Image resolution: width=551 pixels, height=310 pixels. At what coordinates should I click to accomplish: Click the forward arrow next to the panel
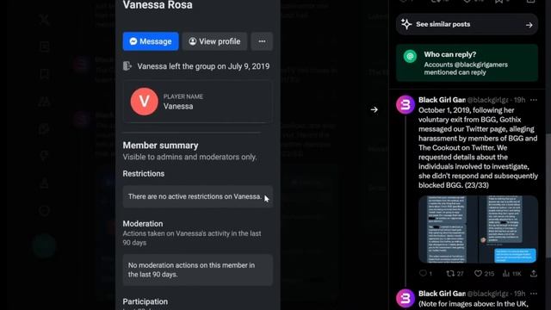pyautogui.click(x=374, y=109)
